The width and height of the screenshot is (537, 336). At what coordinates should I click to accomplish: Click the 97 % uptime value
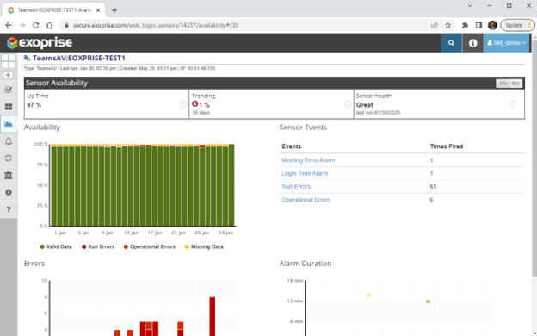coord(34,105)
